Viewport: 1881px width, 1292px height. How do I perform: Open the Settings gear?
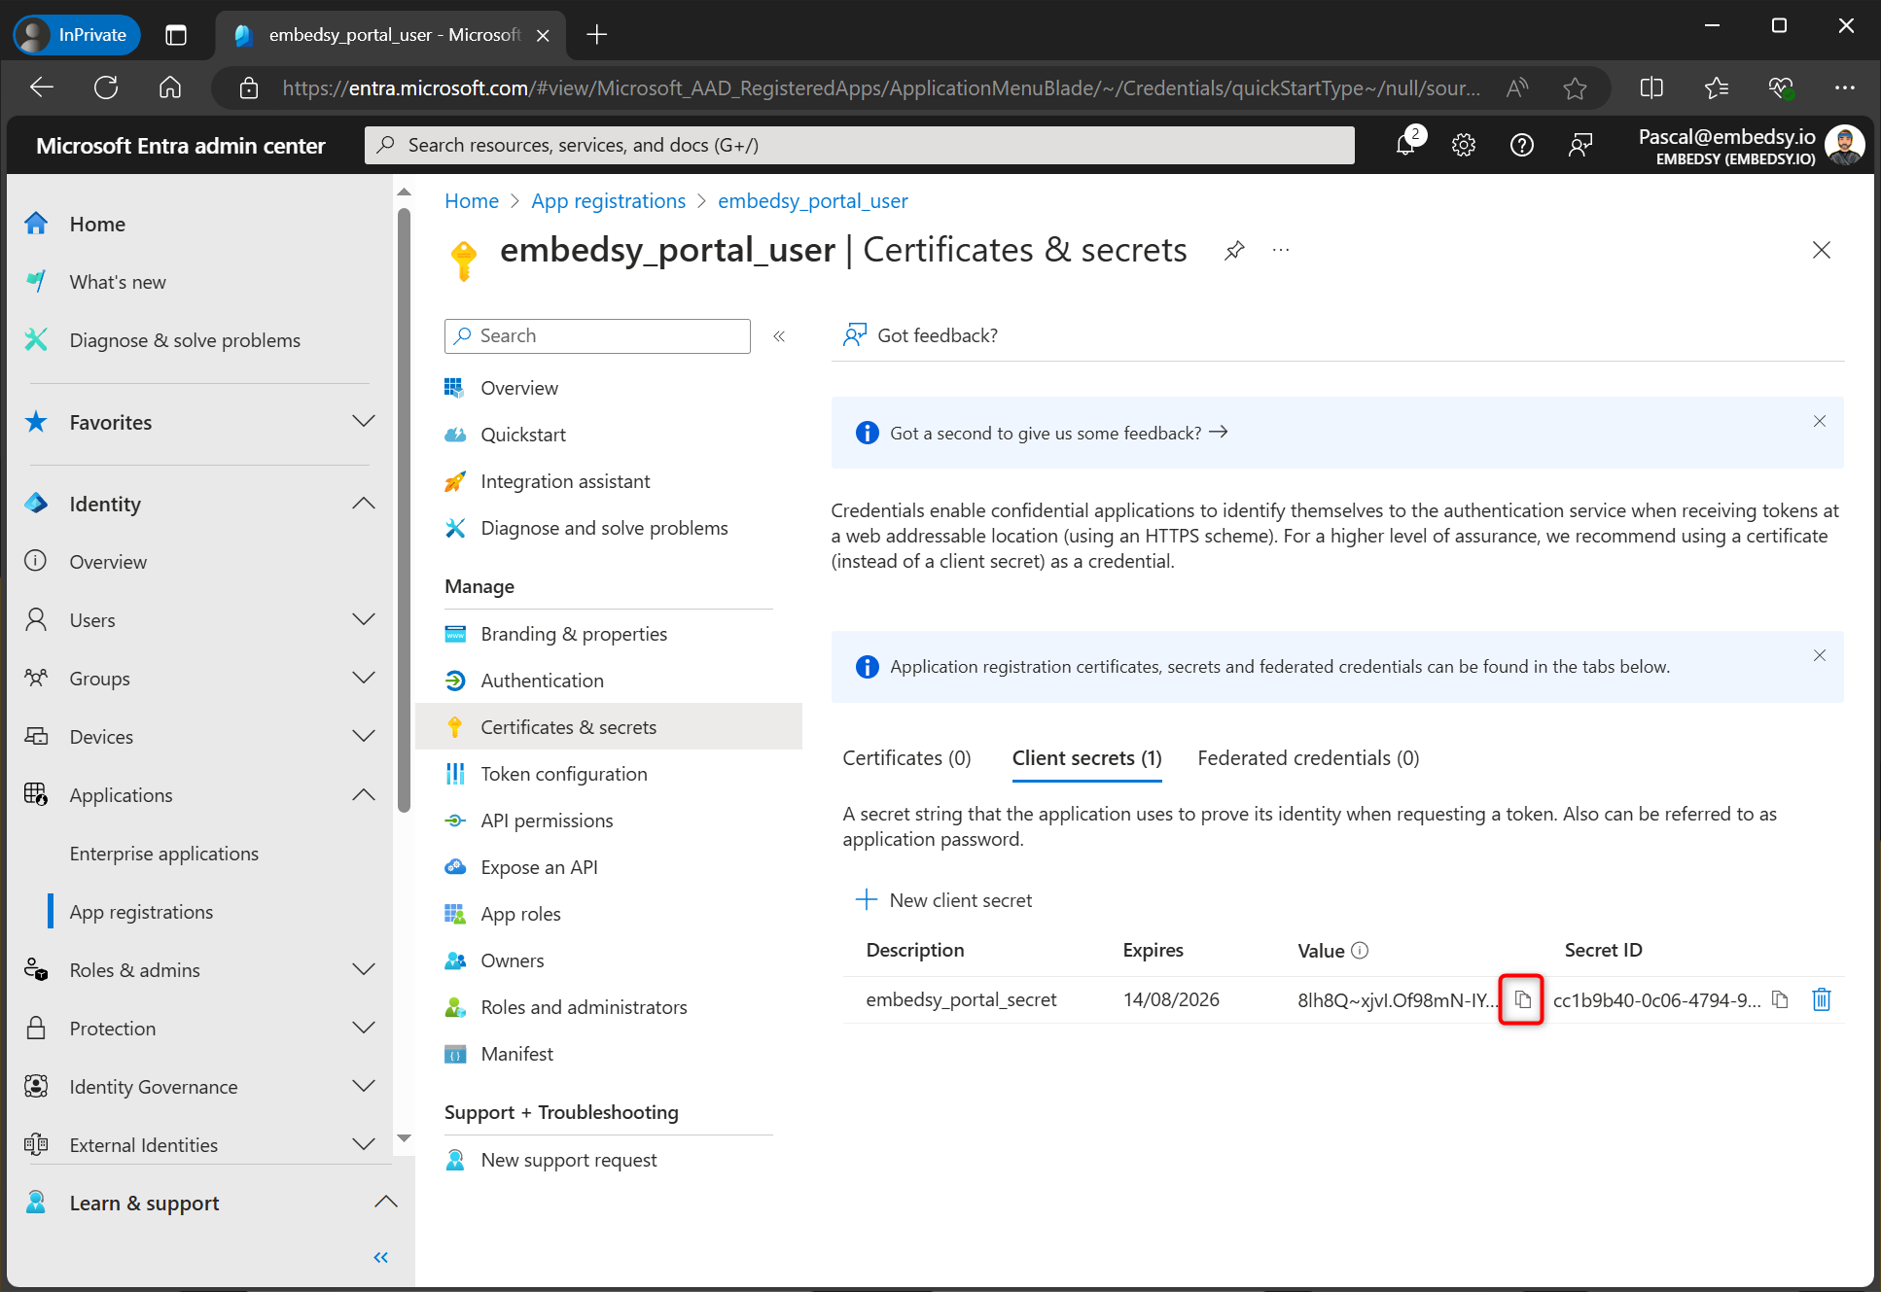[x=1464, y=145]
